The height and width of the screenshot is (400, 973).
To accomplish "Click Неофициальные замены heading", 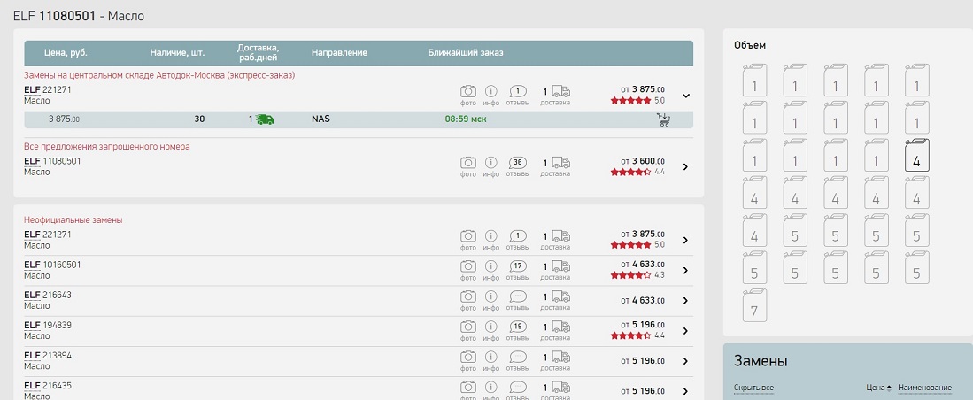I will tap(73, 220).
